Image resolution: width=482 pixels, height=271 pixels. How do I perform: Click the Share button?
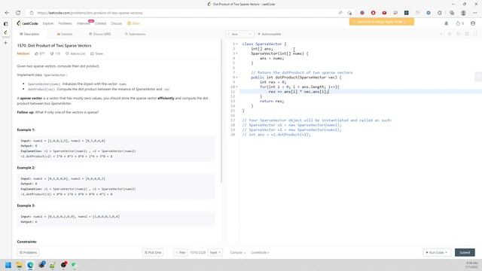[97, 53]
